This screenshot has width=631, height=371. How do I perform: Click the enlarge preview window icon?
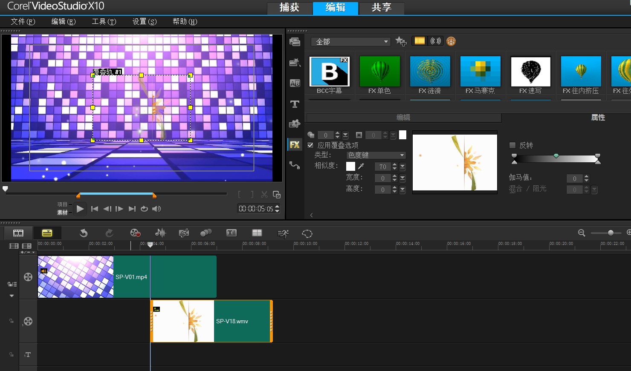(277, 195)
